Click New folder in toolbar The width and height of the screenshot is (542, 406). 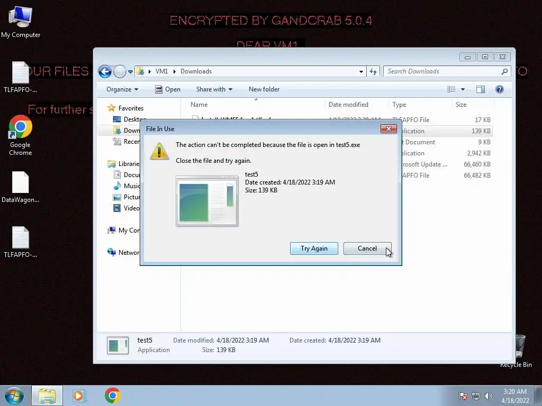(x=264, y=89)
